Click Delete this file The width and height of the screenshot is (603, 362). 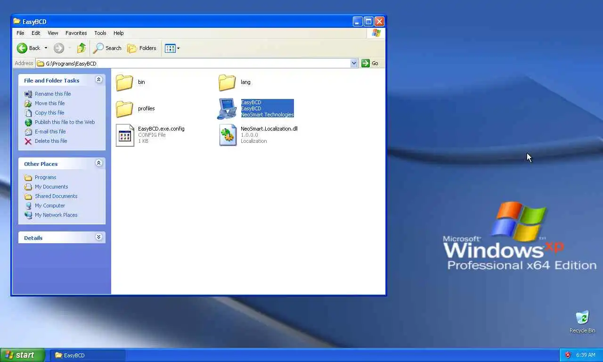(51, 141)
